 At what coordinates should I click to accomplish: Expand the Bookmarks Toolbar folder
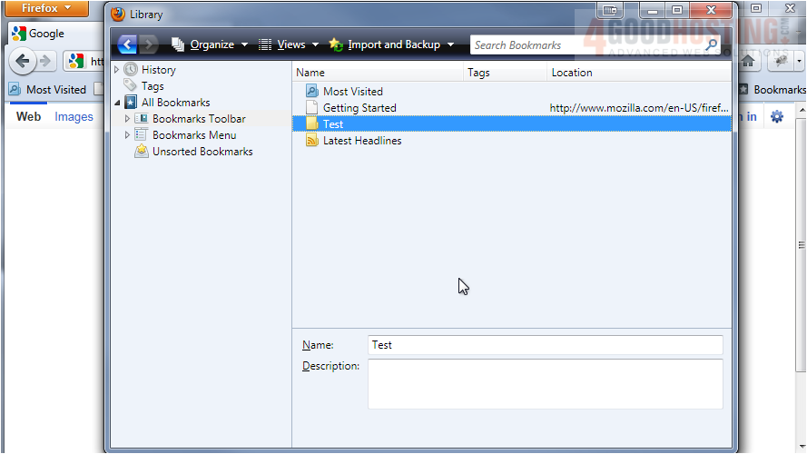[127, 119]
